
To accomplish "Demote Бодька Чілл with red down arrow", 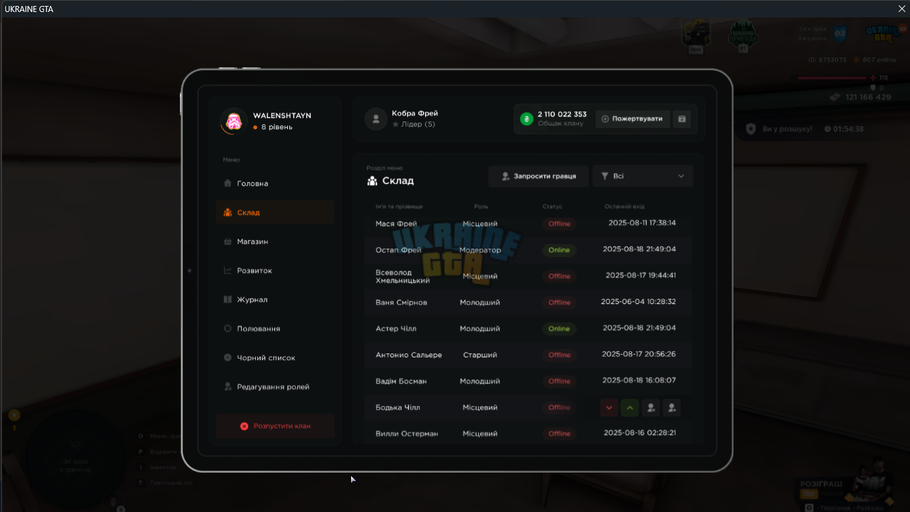I will click(609, 407).
